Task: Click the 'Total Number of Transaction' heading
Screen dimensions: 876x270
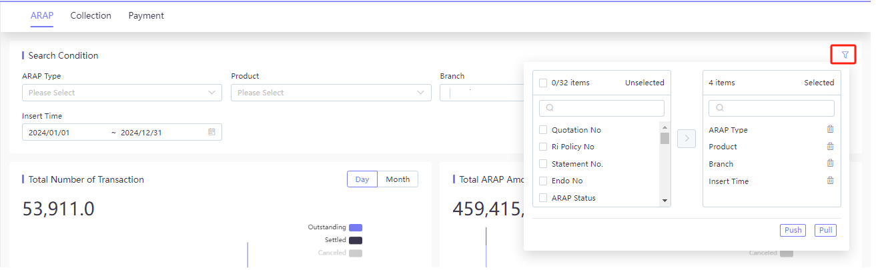Action: 86,179
